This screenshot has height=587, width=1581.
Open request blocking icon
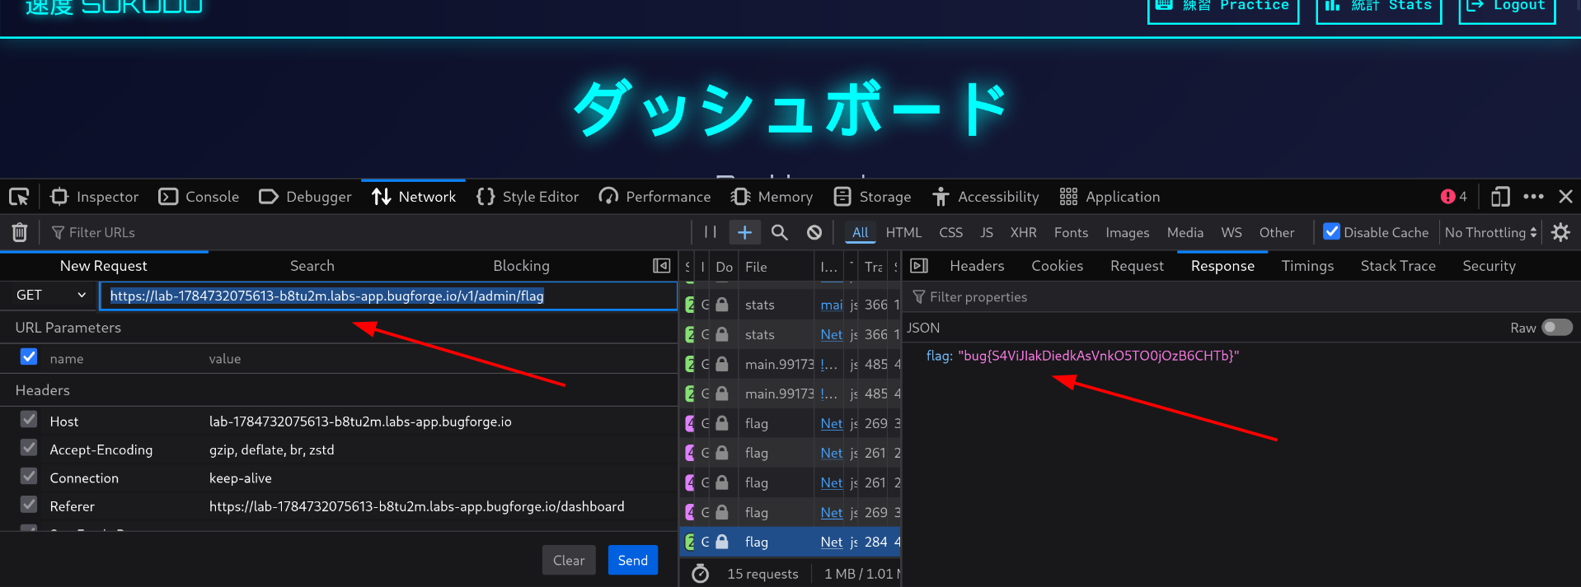pyautogui.click(x=814, y=232)
